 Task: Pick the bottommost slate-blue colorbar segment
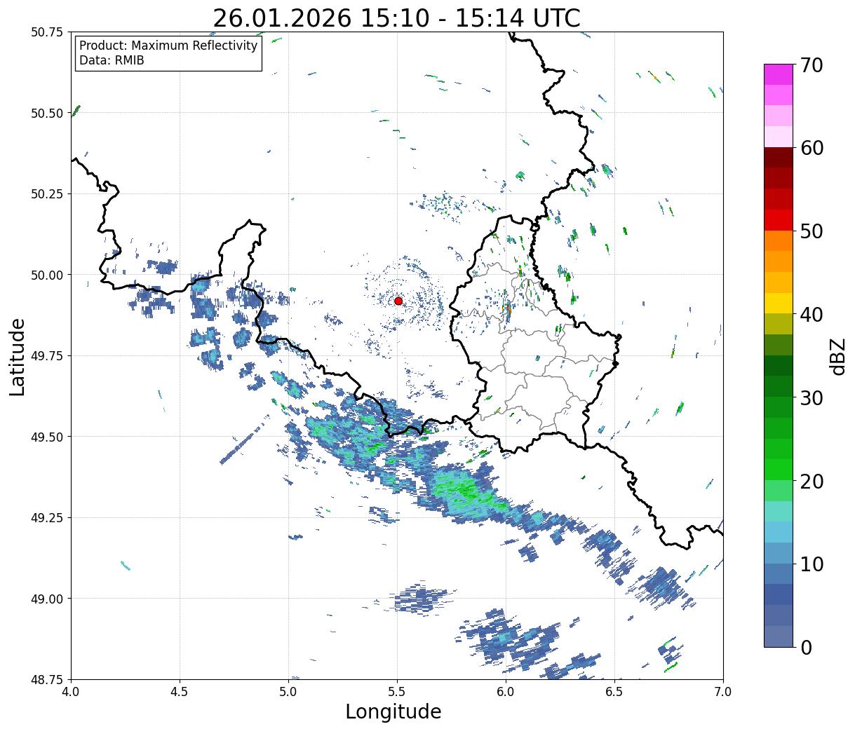pos(779,636)
